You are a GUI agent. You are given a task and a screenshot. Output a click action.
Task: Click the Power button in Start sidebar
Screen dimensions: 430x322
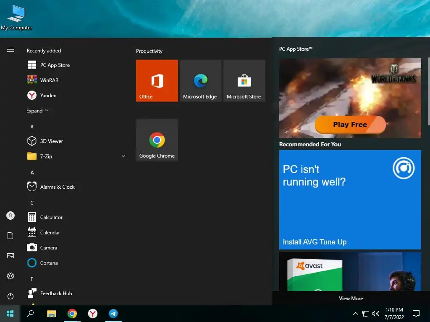tap(10, 296)
